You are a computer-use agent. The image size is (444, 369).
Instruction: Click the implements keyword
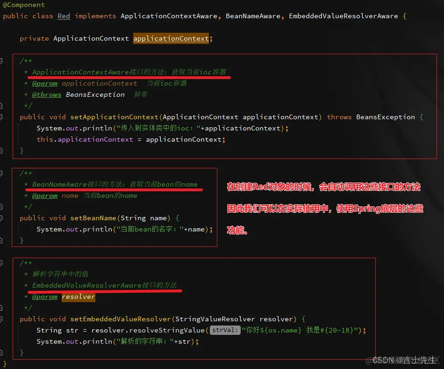[x=95, y=16]
